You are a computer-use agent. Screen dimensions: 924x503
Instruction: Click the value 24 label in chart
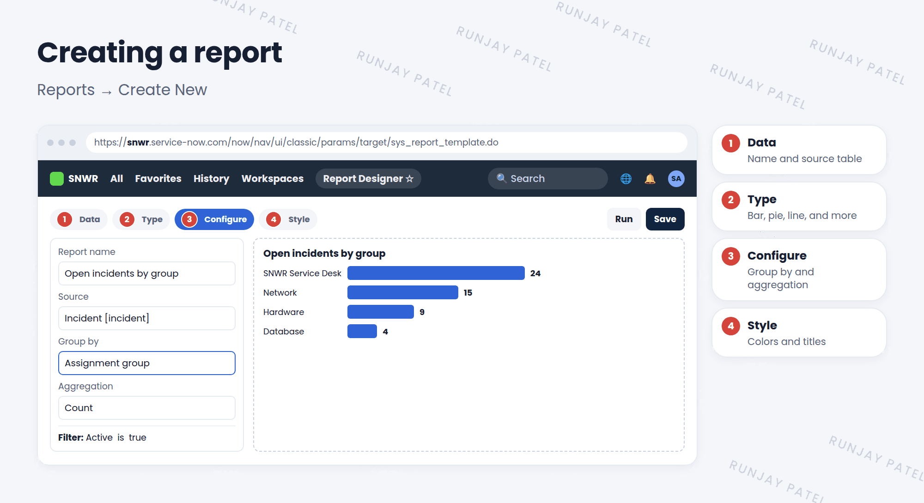coord(535,273)
